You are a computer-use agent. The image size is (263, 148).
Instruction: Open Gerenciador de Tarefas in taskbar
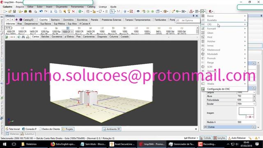tap(182, 144)
